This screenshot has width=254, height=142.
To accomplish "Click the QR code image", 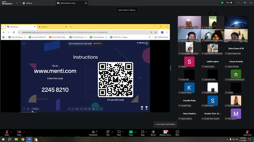I will [x=115, y=80].
